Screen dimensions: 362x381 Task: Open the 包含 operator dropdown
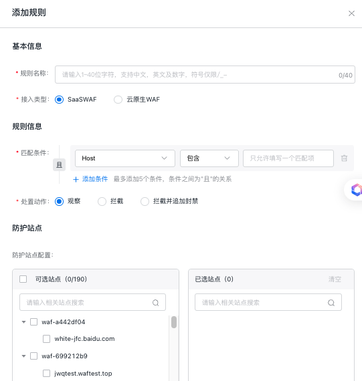pyautogui.click(x=209, y=158)
